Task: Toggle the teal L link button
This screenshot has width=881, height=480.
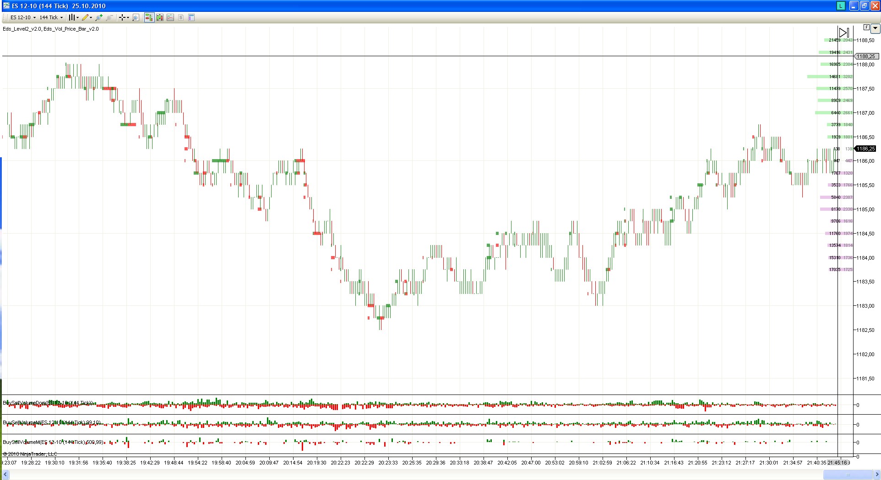Action: coord(841,6)
